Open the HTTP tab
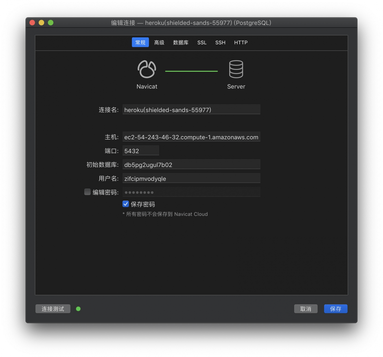 (x=241, y=42)
